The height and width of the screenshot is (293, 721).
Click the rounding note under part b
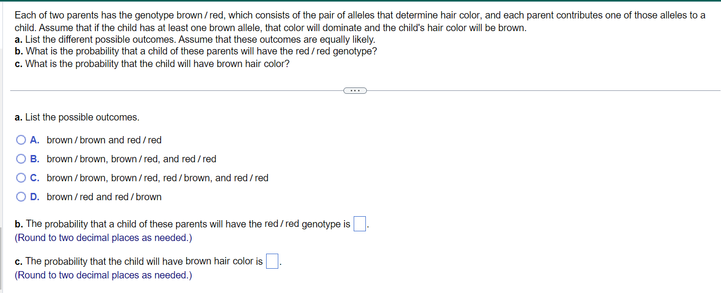103,238
